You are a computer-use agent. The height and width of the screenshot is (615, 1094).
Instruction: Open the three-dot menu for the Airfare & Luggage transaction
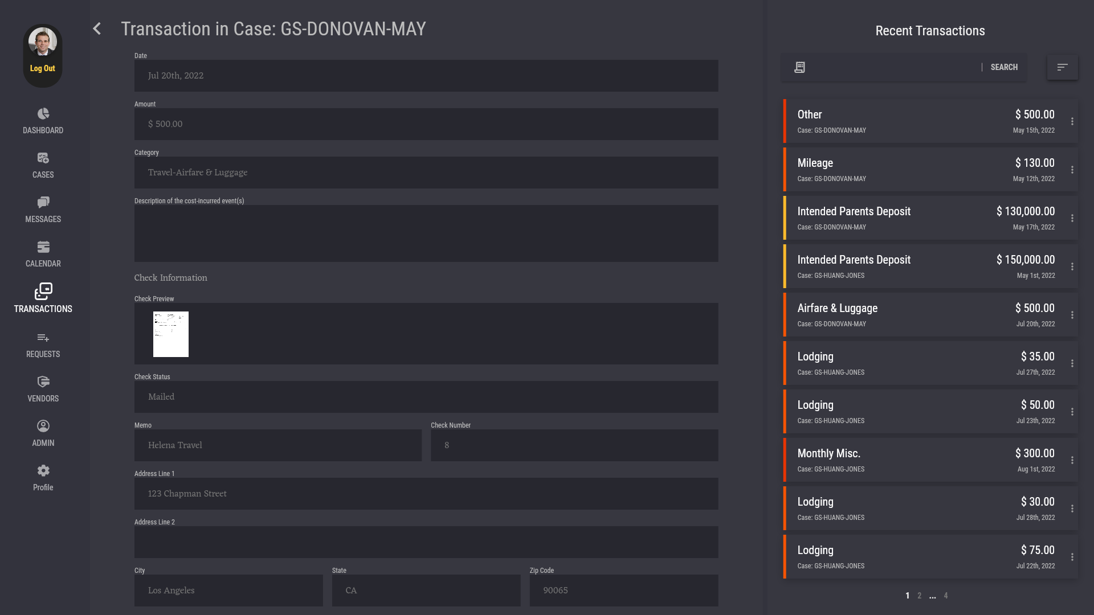pos(1072,315)
